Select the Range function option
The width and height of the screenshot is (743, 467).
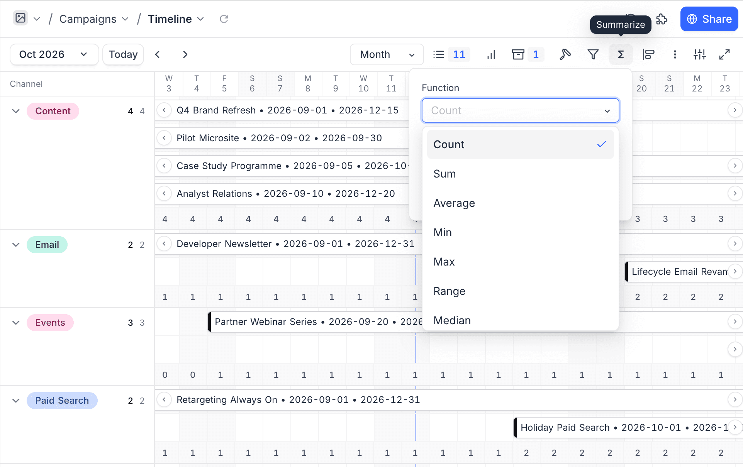click(x=520, y=291)
